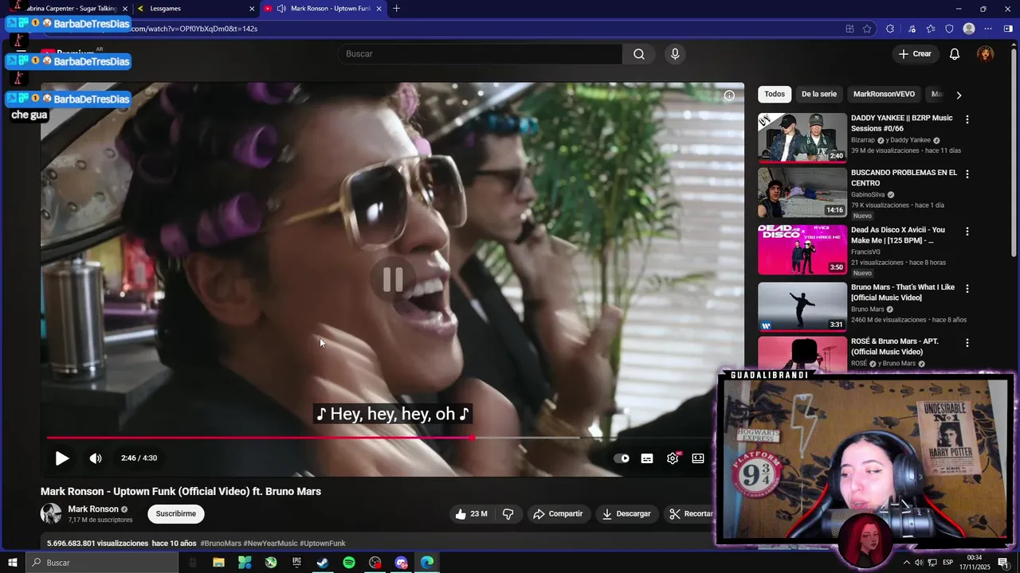Open the Windows Start menu
Viewport: 1020px width, 573px height.
13,563
